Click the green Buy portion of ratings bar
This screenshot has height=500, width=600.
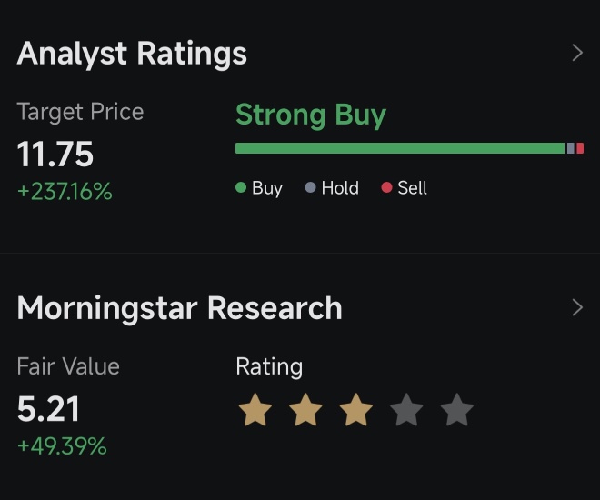pos(400,148)
